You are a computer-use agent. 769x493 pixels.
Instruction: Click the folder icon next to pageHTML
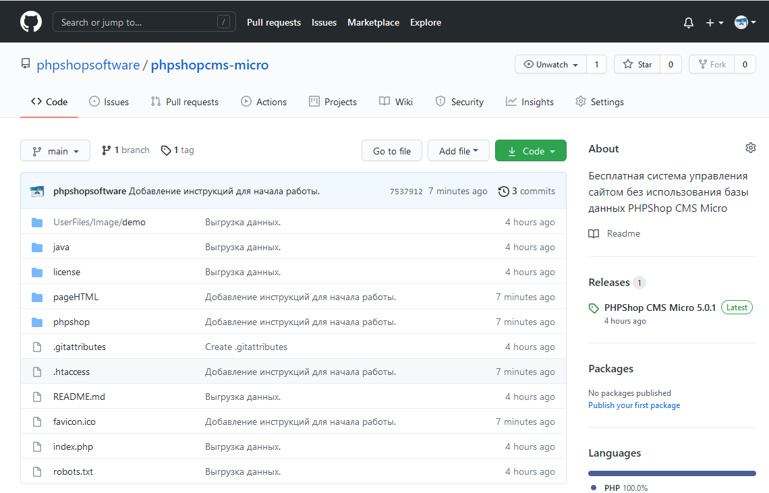click(37, 297)
